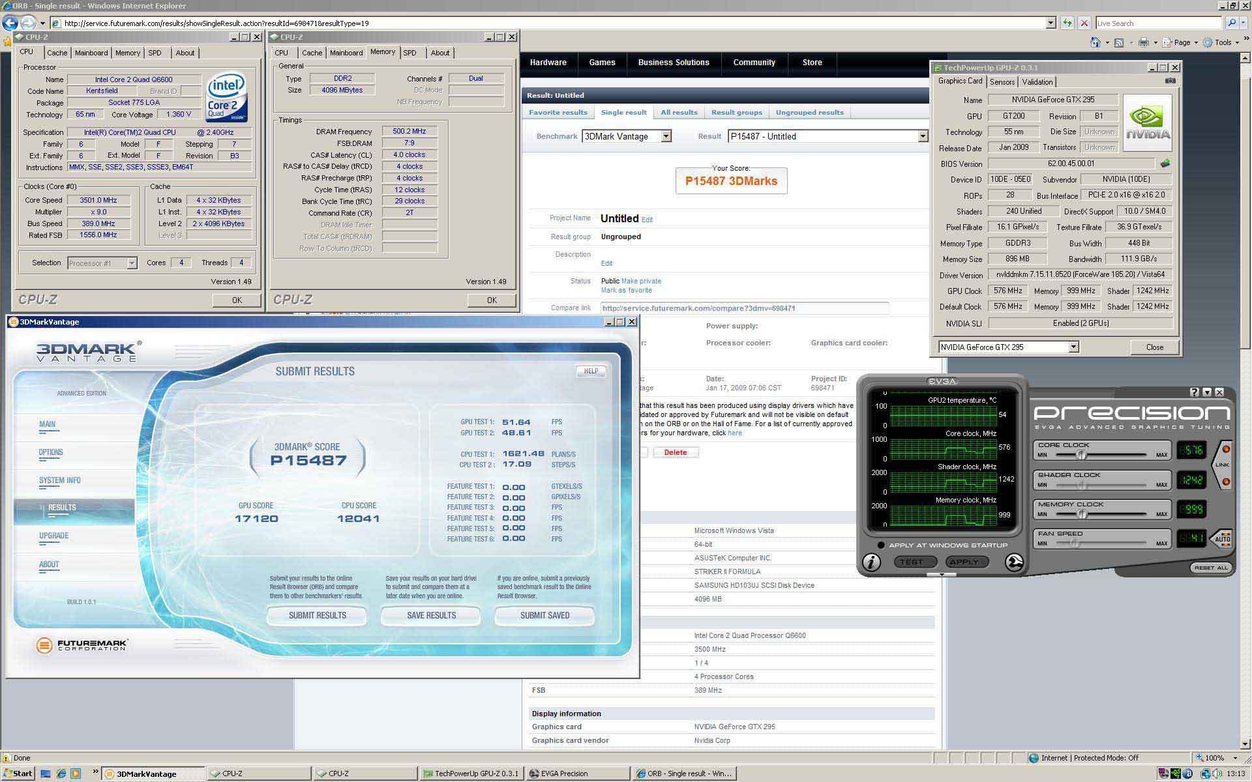The image size is (1252, 782).
Task: Click the network tray icon
Action: coord(1204,774)
